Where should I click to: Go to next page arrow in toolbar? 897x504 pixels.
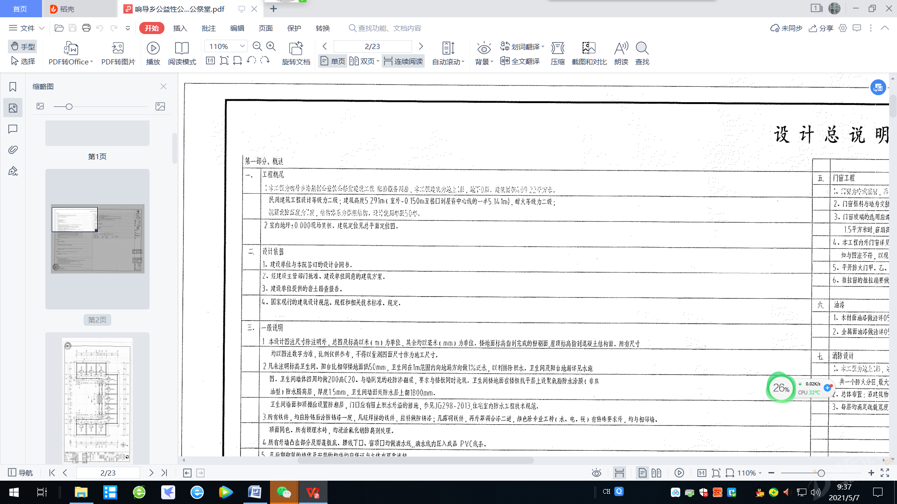pos(420,46)
